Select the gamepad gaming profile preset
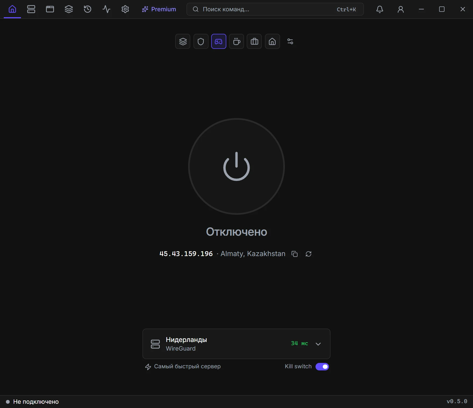473x408 pixels. coord(219,41)
